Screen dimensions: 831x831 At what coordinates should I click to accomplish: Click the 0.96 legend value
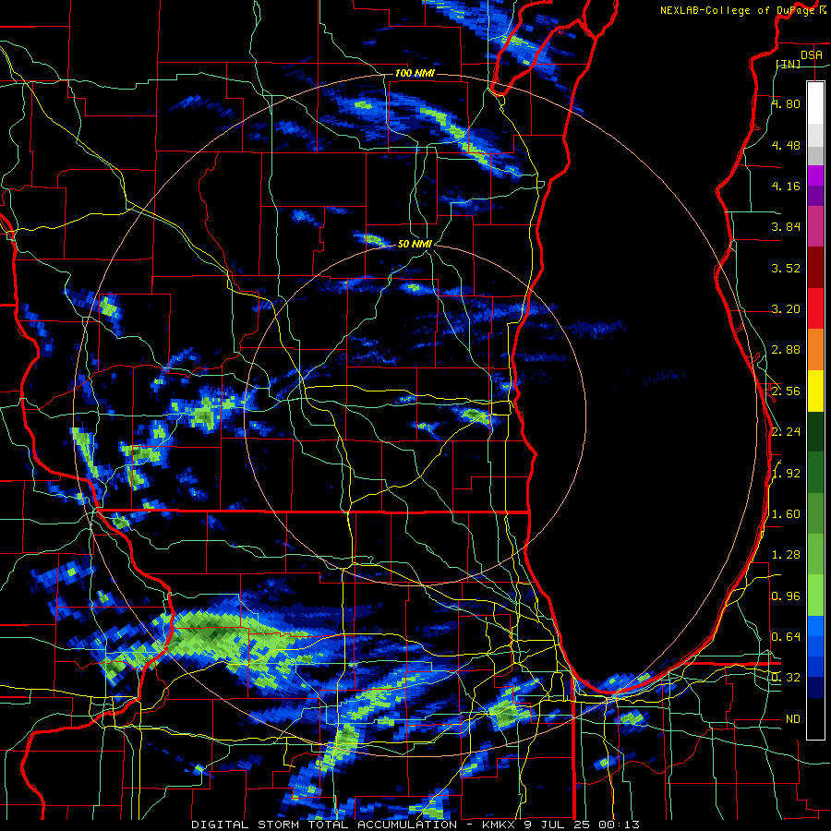786,596
